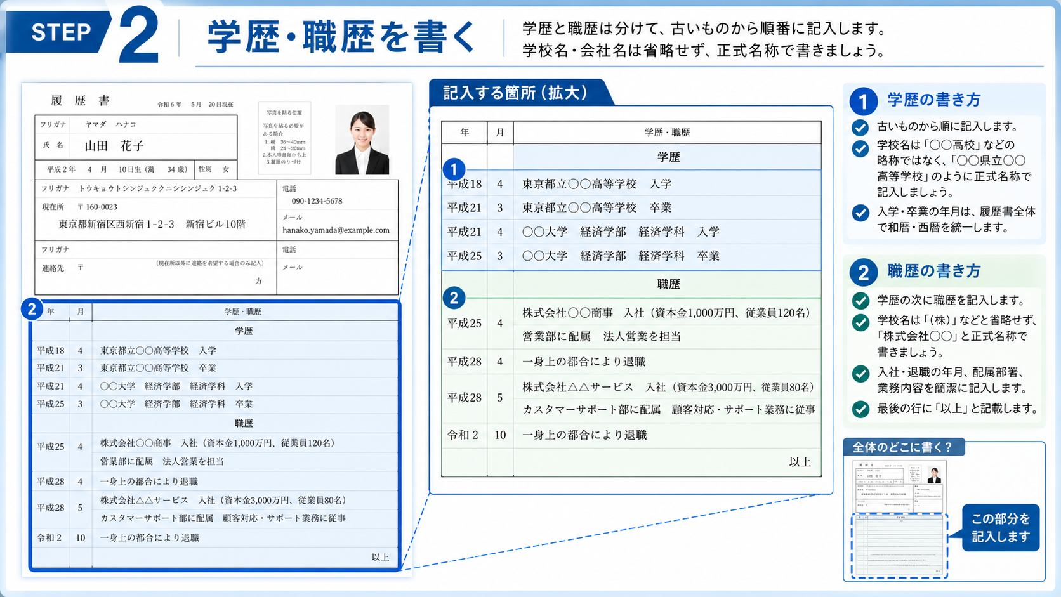This screenshot has width=1061, height=597.
Task: Click the checkmark beside 最後の行に「以上」と記載します
Action: pos(860,409)
